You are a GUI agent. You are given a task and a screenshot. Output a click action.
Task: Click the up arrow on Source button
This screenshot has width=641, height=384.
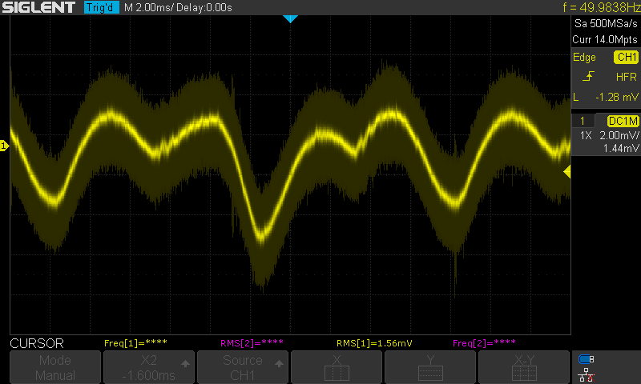point(279,363)
